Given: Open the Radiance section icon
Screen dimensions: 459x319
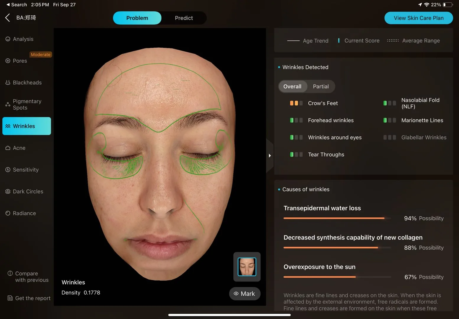Looking at the screenshot, I should [x=8, y=213].
